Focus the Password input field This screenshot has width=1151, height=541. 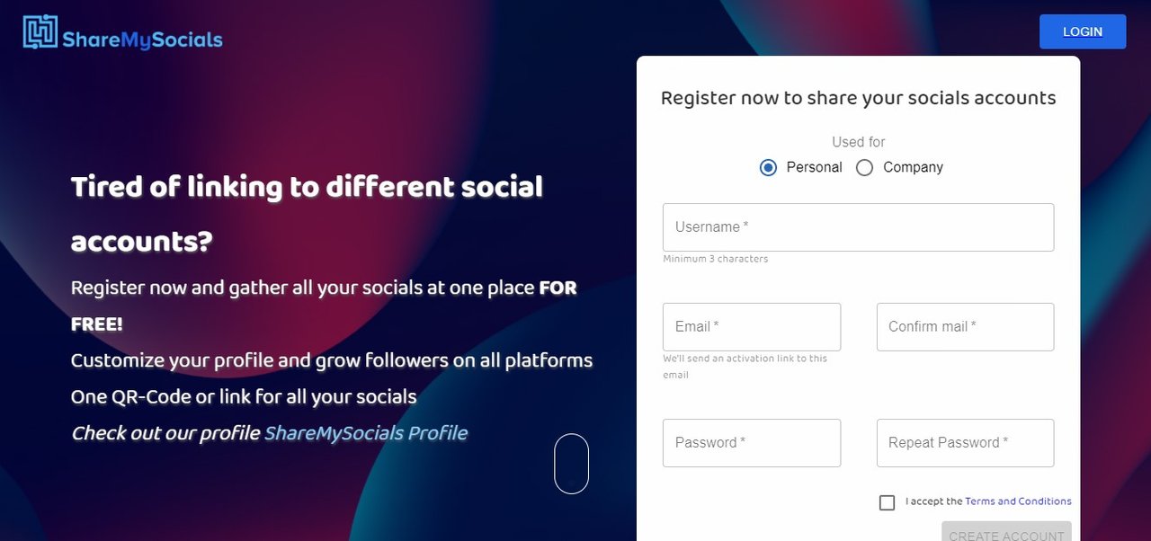(752, 443)
